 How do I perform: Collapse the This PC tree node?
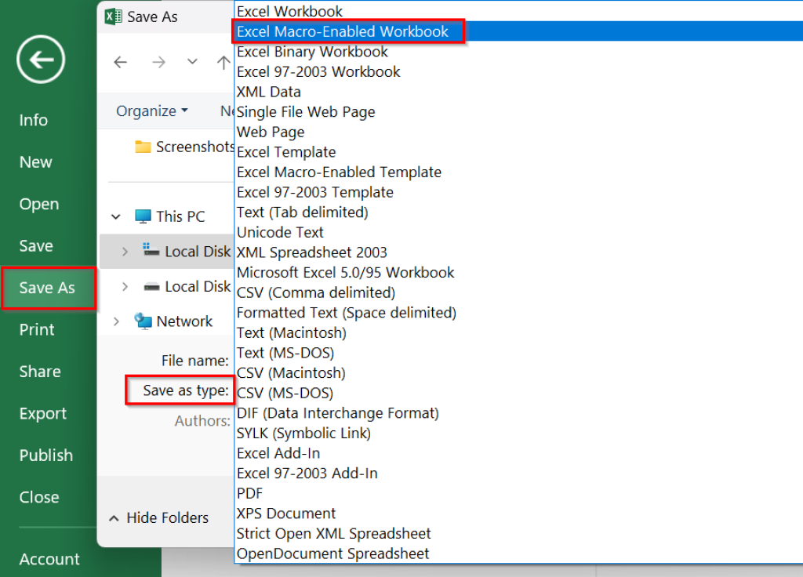pos(115,216)
